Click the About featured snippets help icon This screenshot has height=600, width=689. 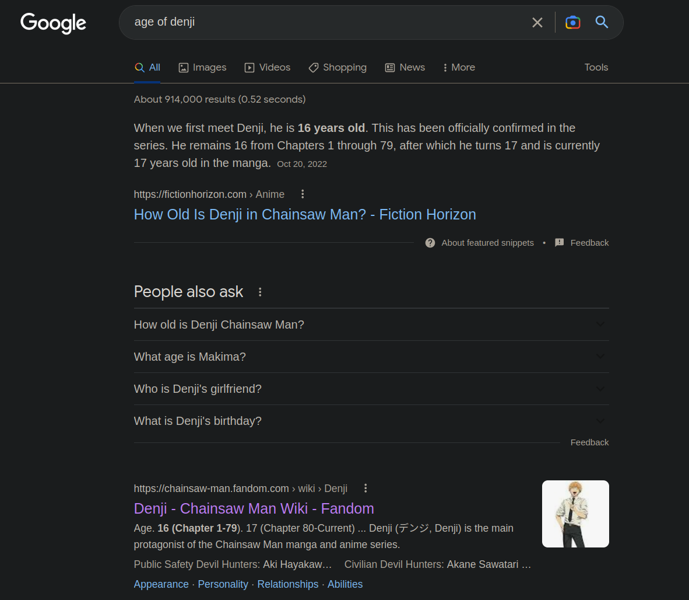pos(430,243)
